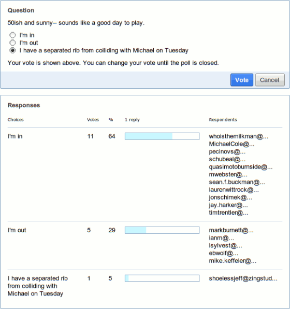This screenshot has width=290, height=309.
Task: Click the "1 reply" column header
Action: pos(132,120)
